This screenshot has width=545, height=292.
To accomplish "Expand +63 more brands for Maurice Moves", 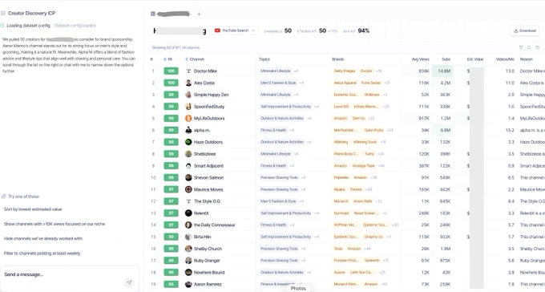I will click(x=369, y=189).
